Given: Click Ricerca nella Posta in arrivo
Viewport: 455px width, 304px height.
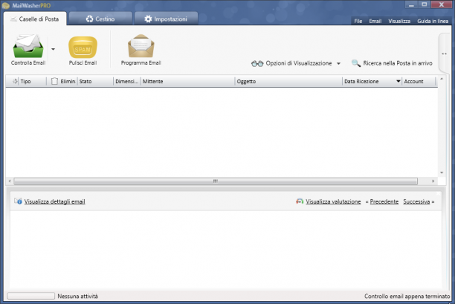Looking at the screenshot, I should 398,63.
